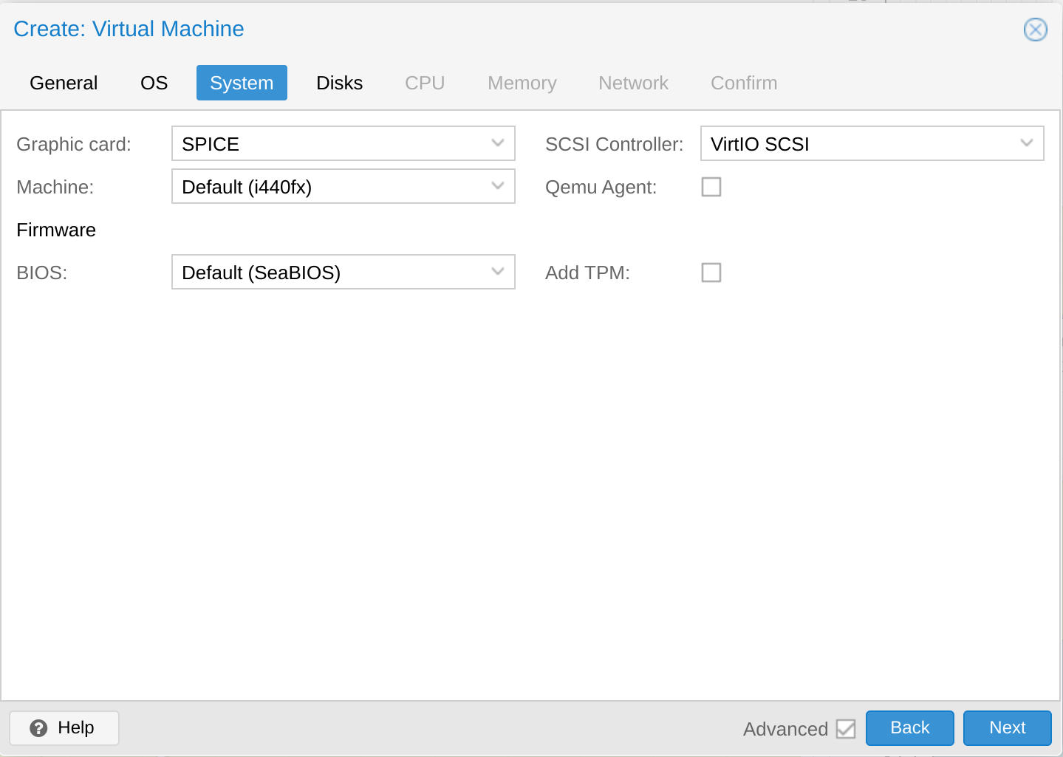Click the question mark Help icon

(38, 728)
